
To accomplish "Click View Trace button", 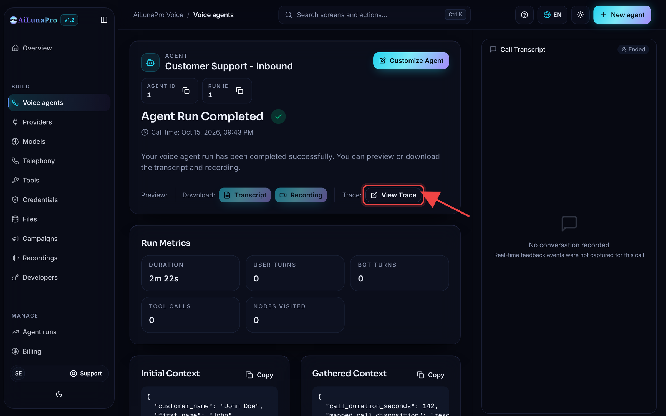I will (393, 195).
